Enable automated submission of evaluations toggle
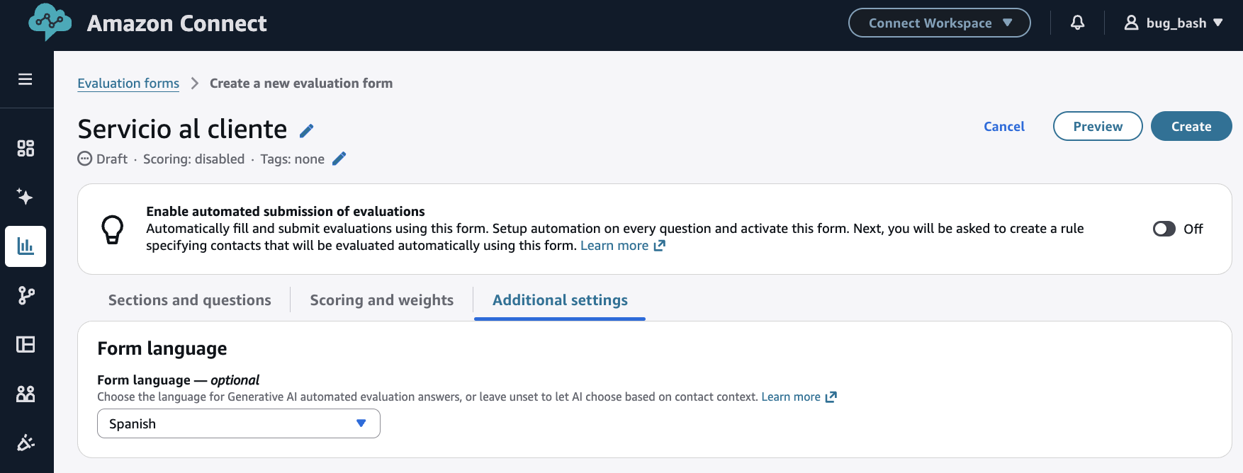The height and width of the screenshot is (473, 1243). click(x=1164, y=229)
